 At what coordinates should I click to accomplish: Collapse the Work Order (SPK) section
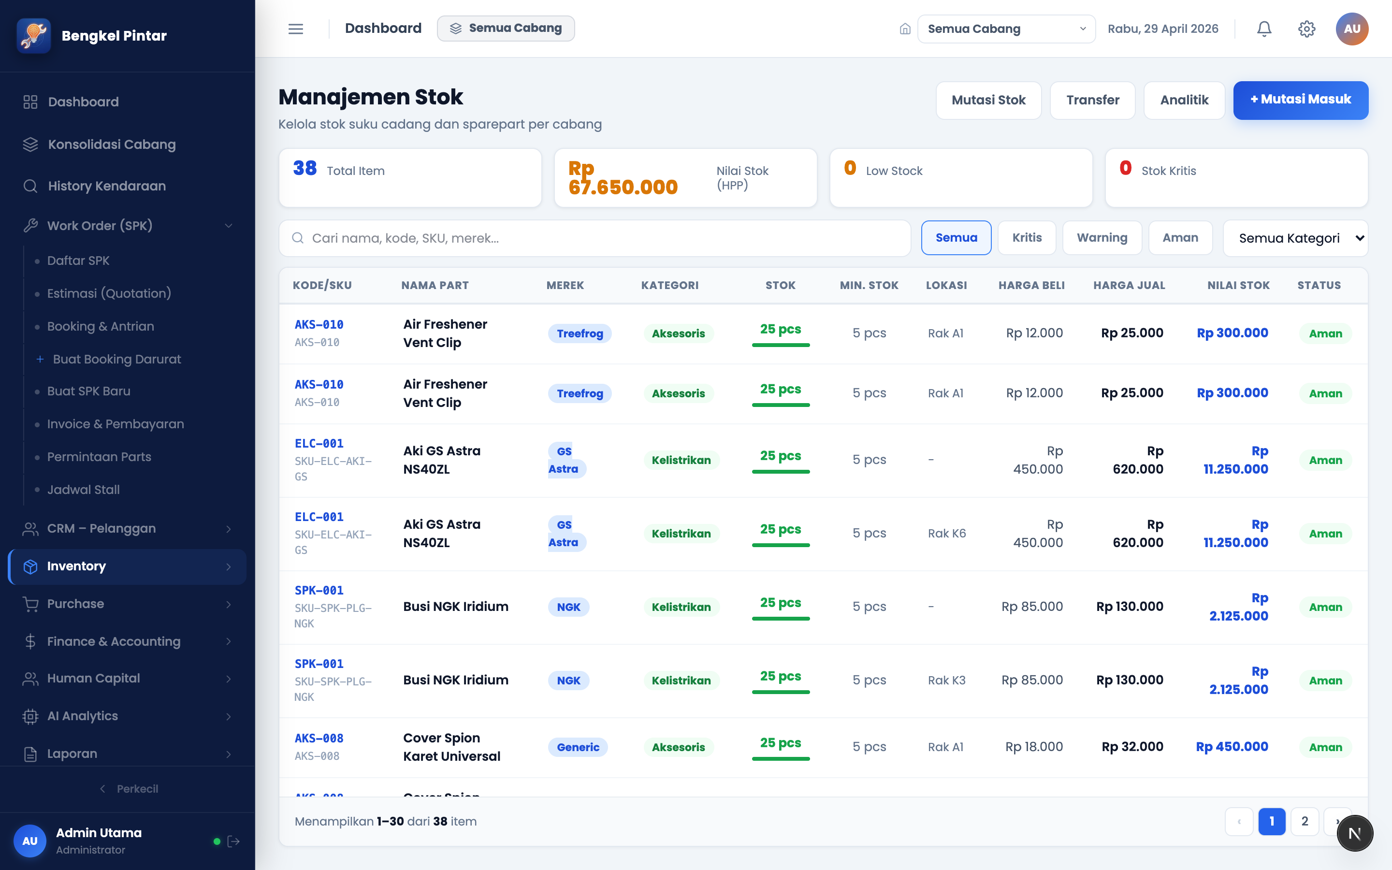[127, 226]
